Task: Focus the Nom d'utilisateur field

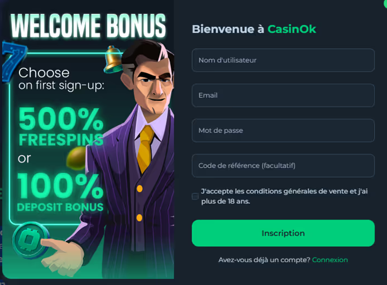Action: [283, 60]
